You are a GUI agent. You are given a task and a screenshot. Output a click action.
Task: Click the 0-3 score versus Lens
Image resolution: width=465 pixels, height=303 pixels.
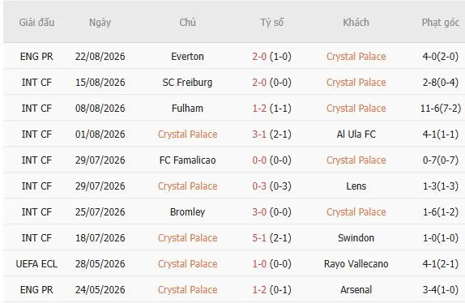tap(259, 186)
